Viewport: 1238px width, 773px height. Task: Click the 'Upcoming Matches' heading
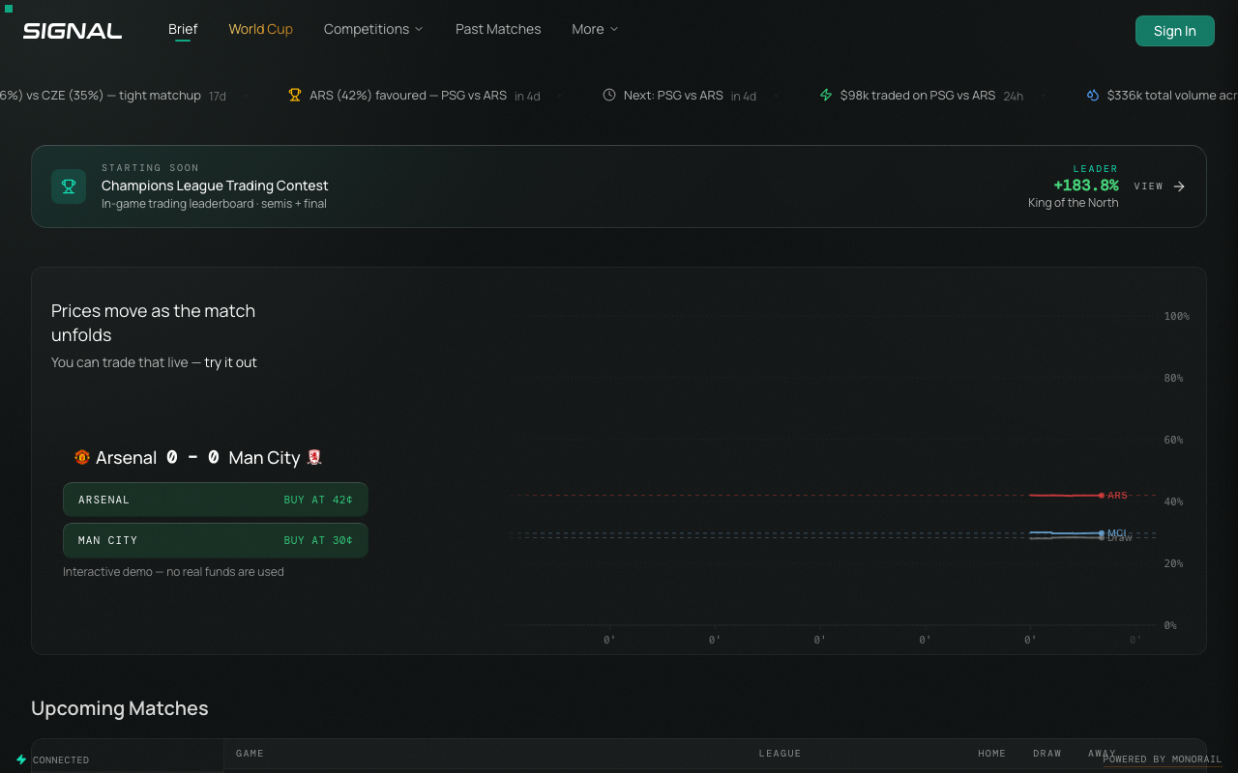(x=120, y=708)
